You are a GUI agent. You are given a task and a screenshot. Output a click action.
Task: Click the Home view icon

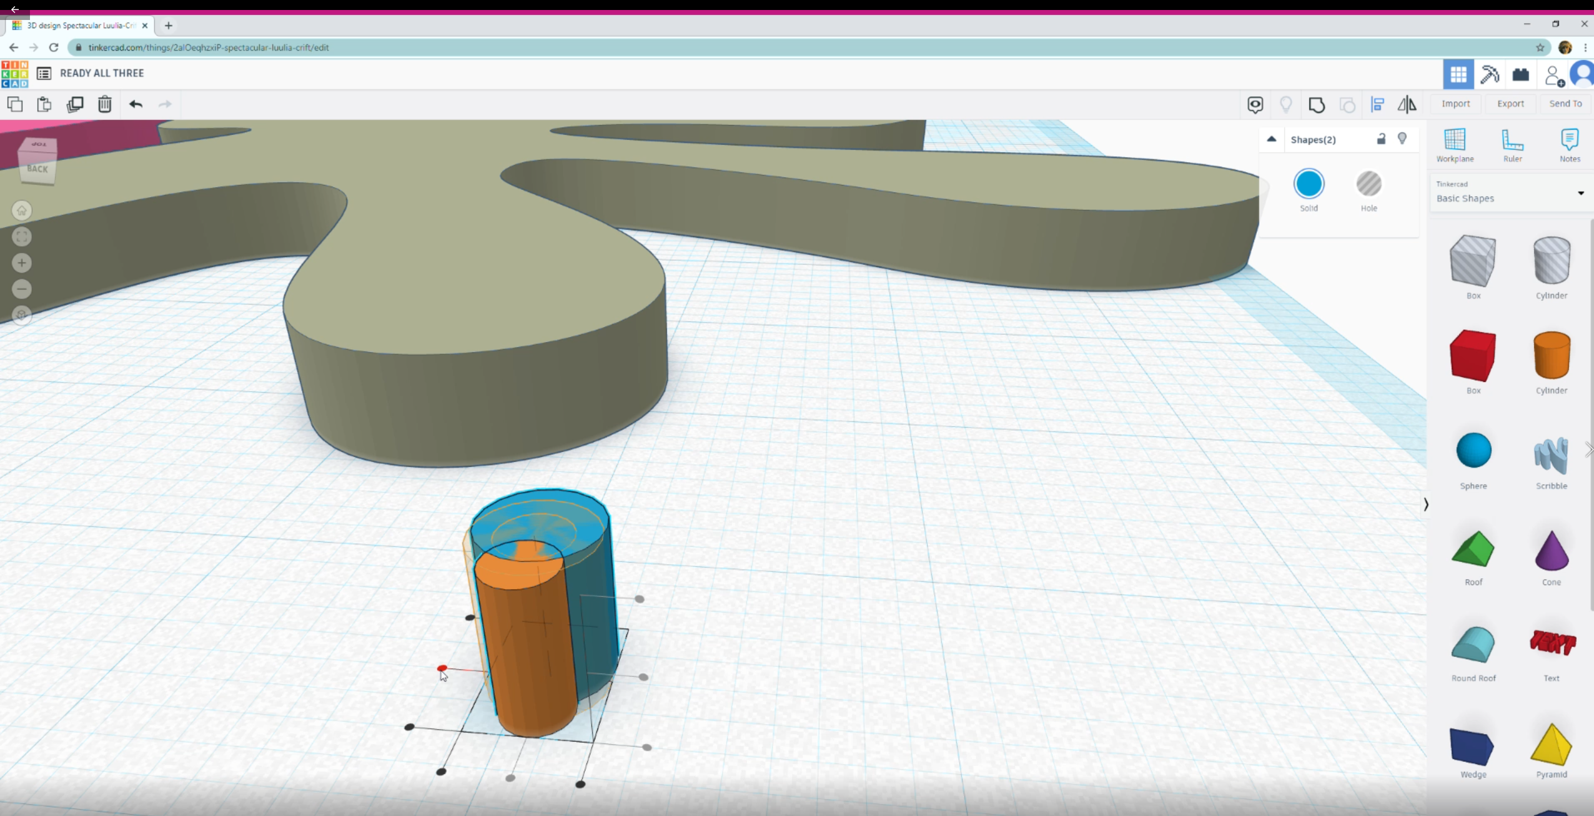(22, 210)
